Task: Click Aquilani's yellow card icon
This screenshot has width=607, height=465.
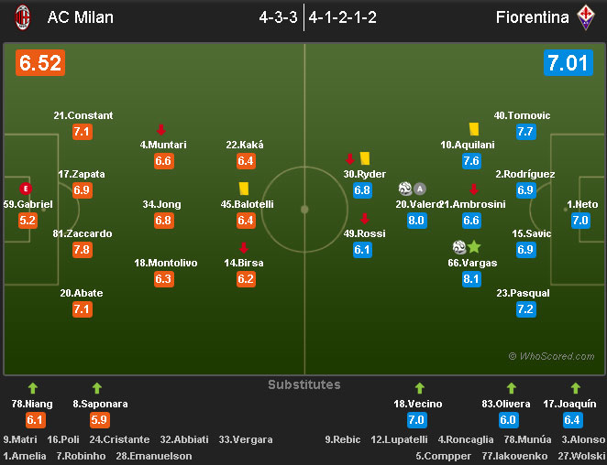Action: point(474,129)
